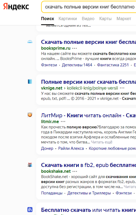This screenshot has height=215, width=136.
Task: Open the litmir.me green domain link
Action: [x=50, y=121]
